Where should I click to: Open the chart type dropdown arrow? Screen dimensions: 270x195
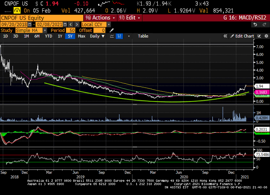129,36
